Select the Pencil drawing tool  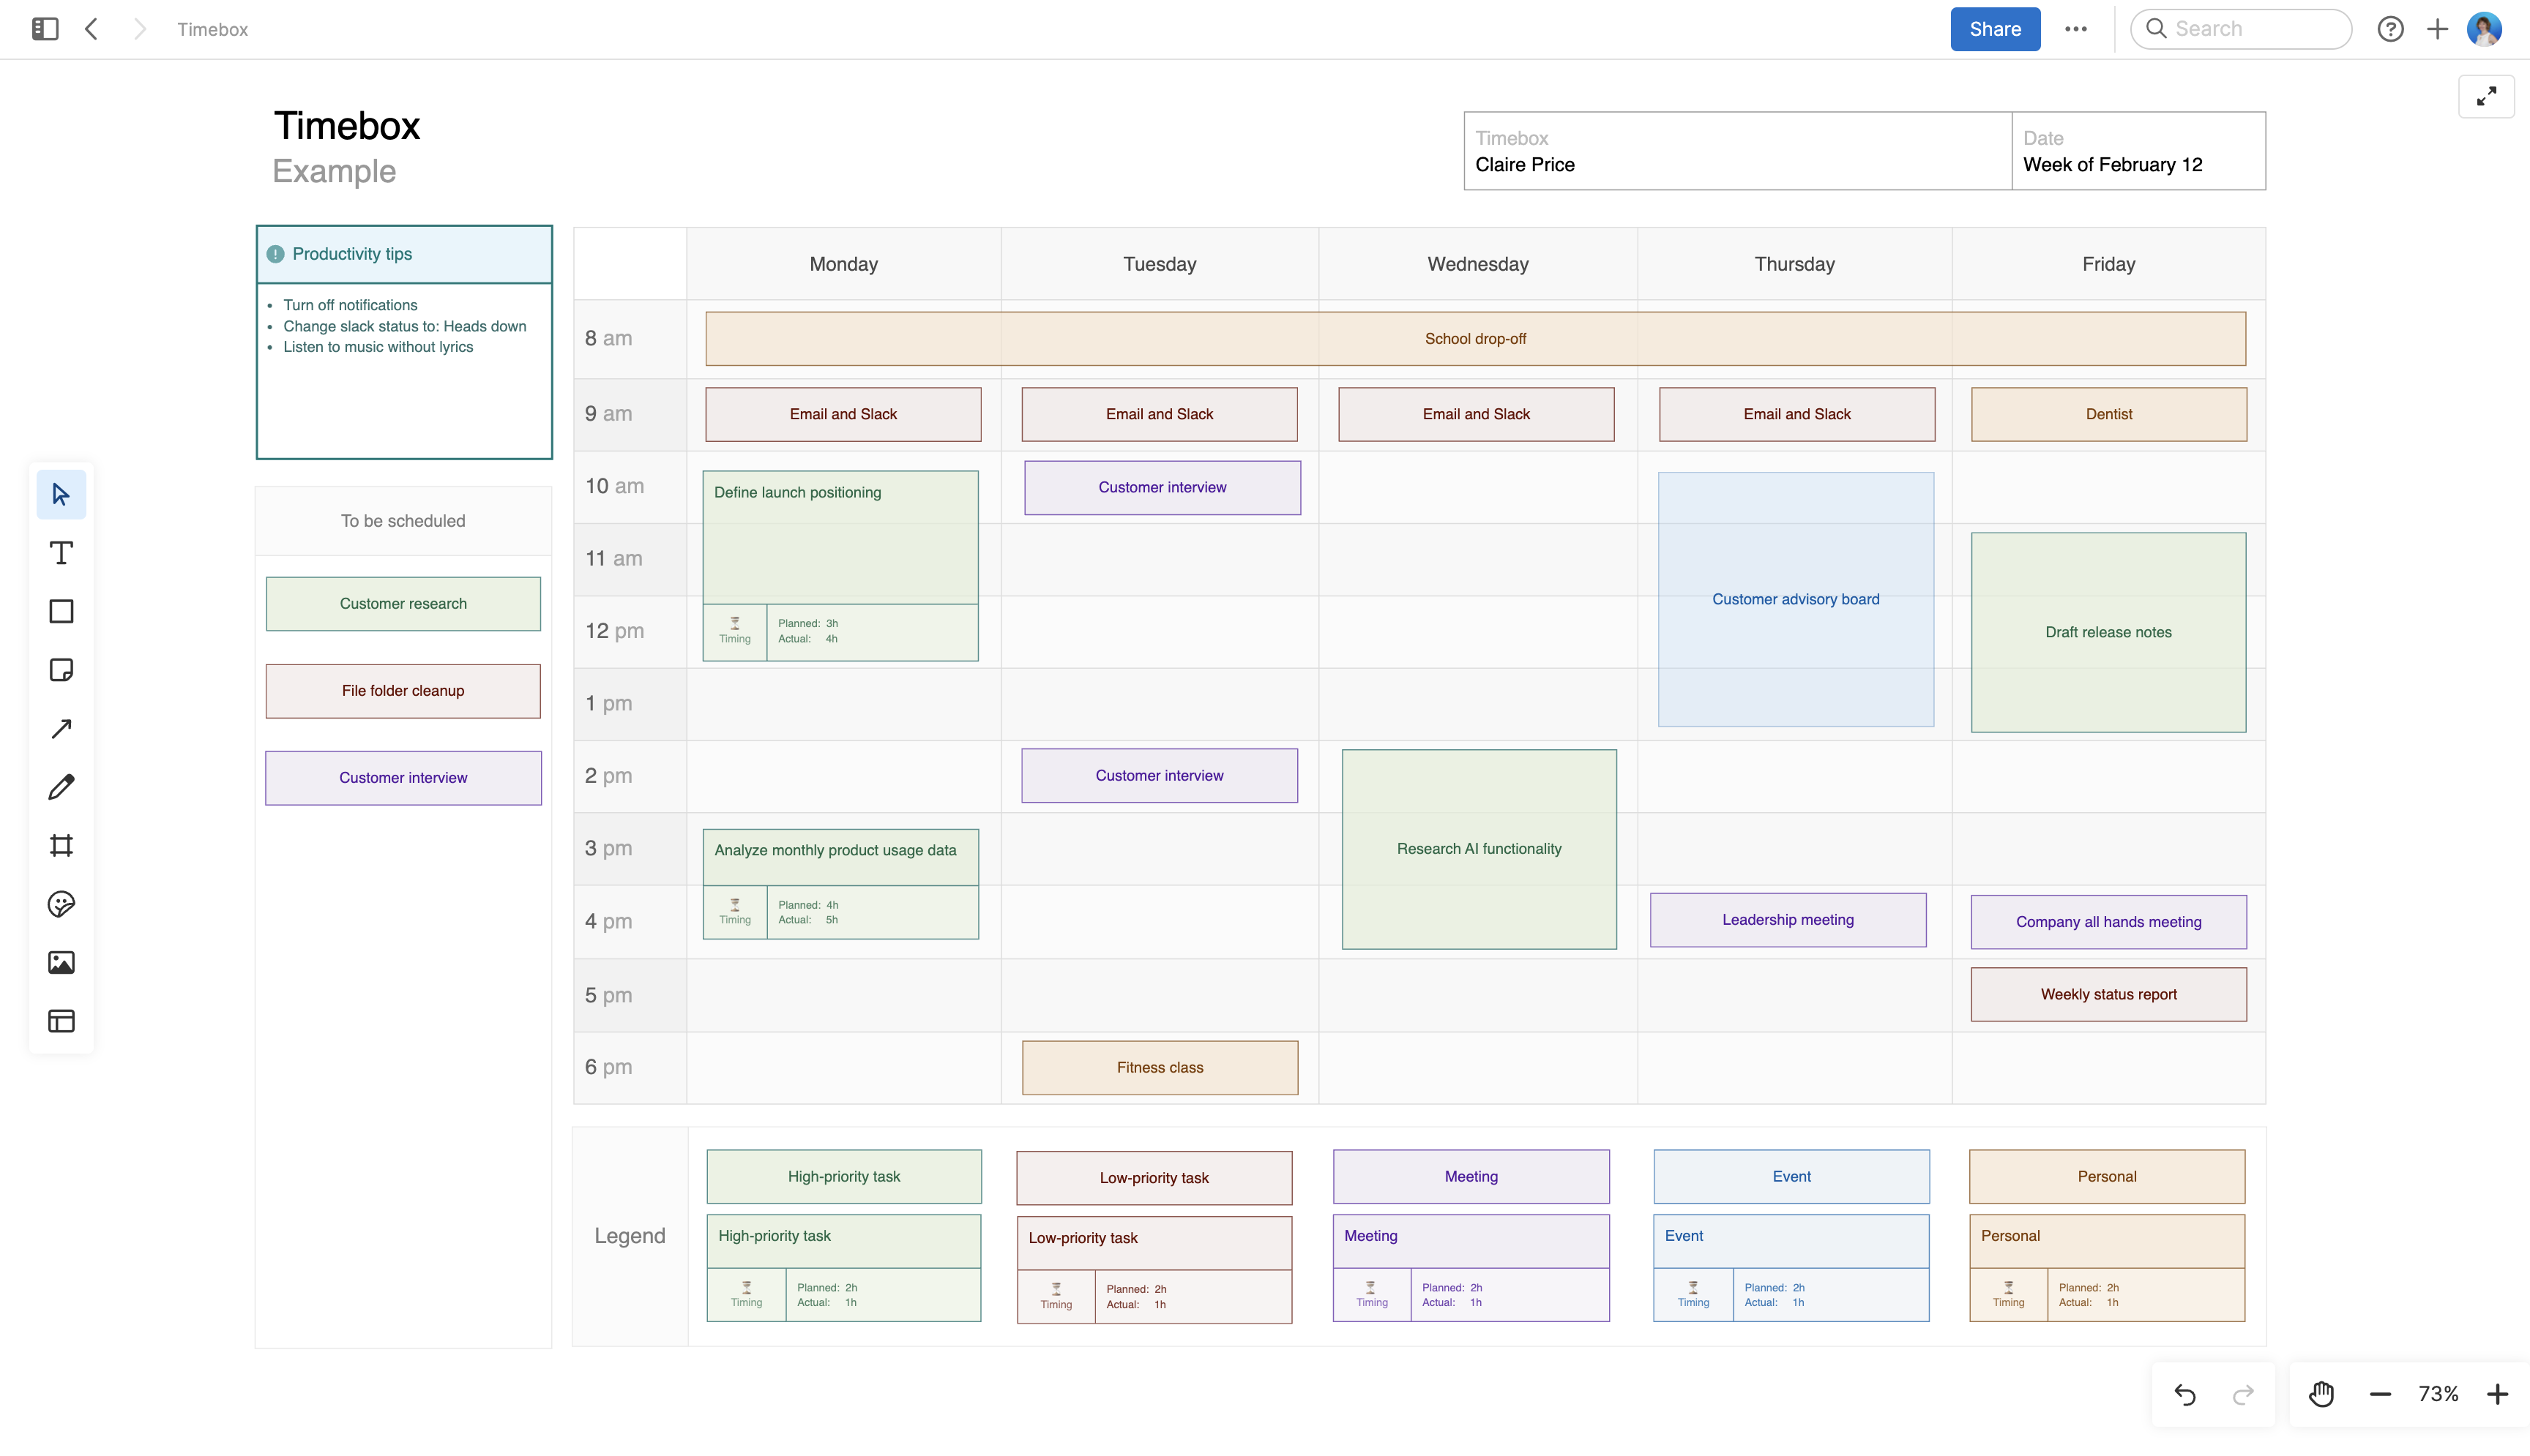(x=61, y=787)
